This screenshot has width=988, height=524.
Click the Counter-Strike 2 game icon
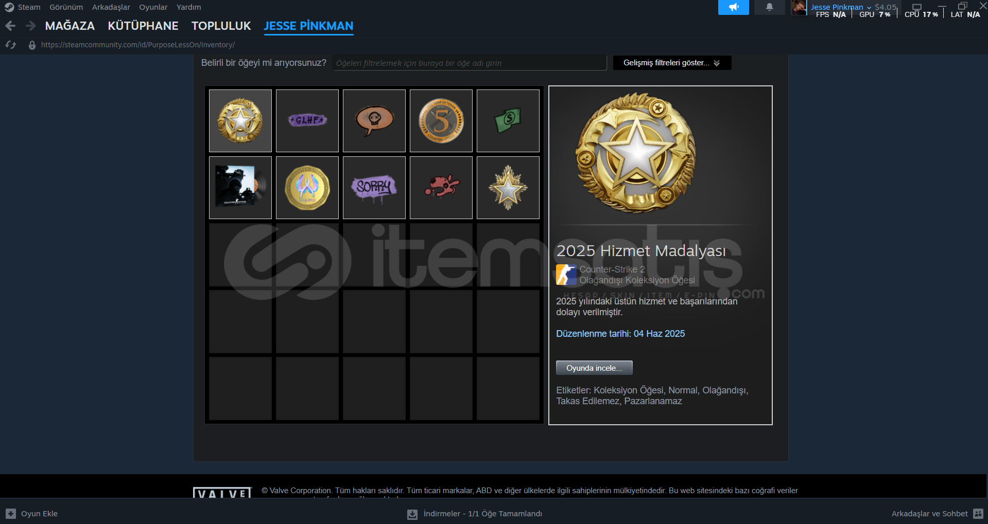(566, 275)
